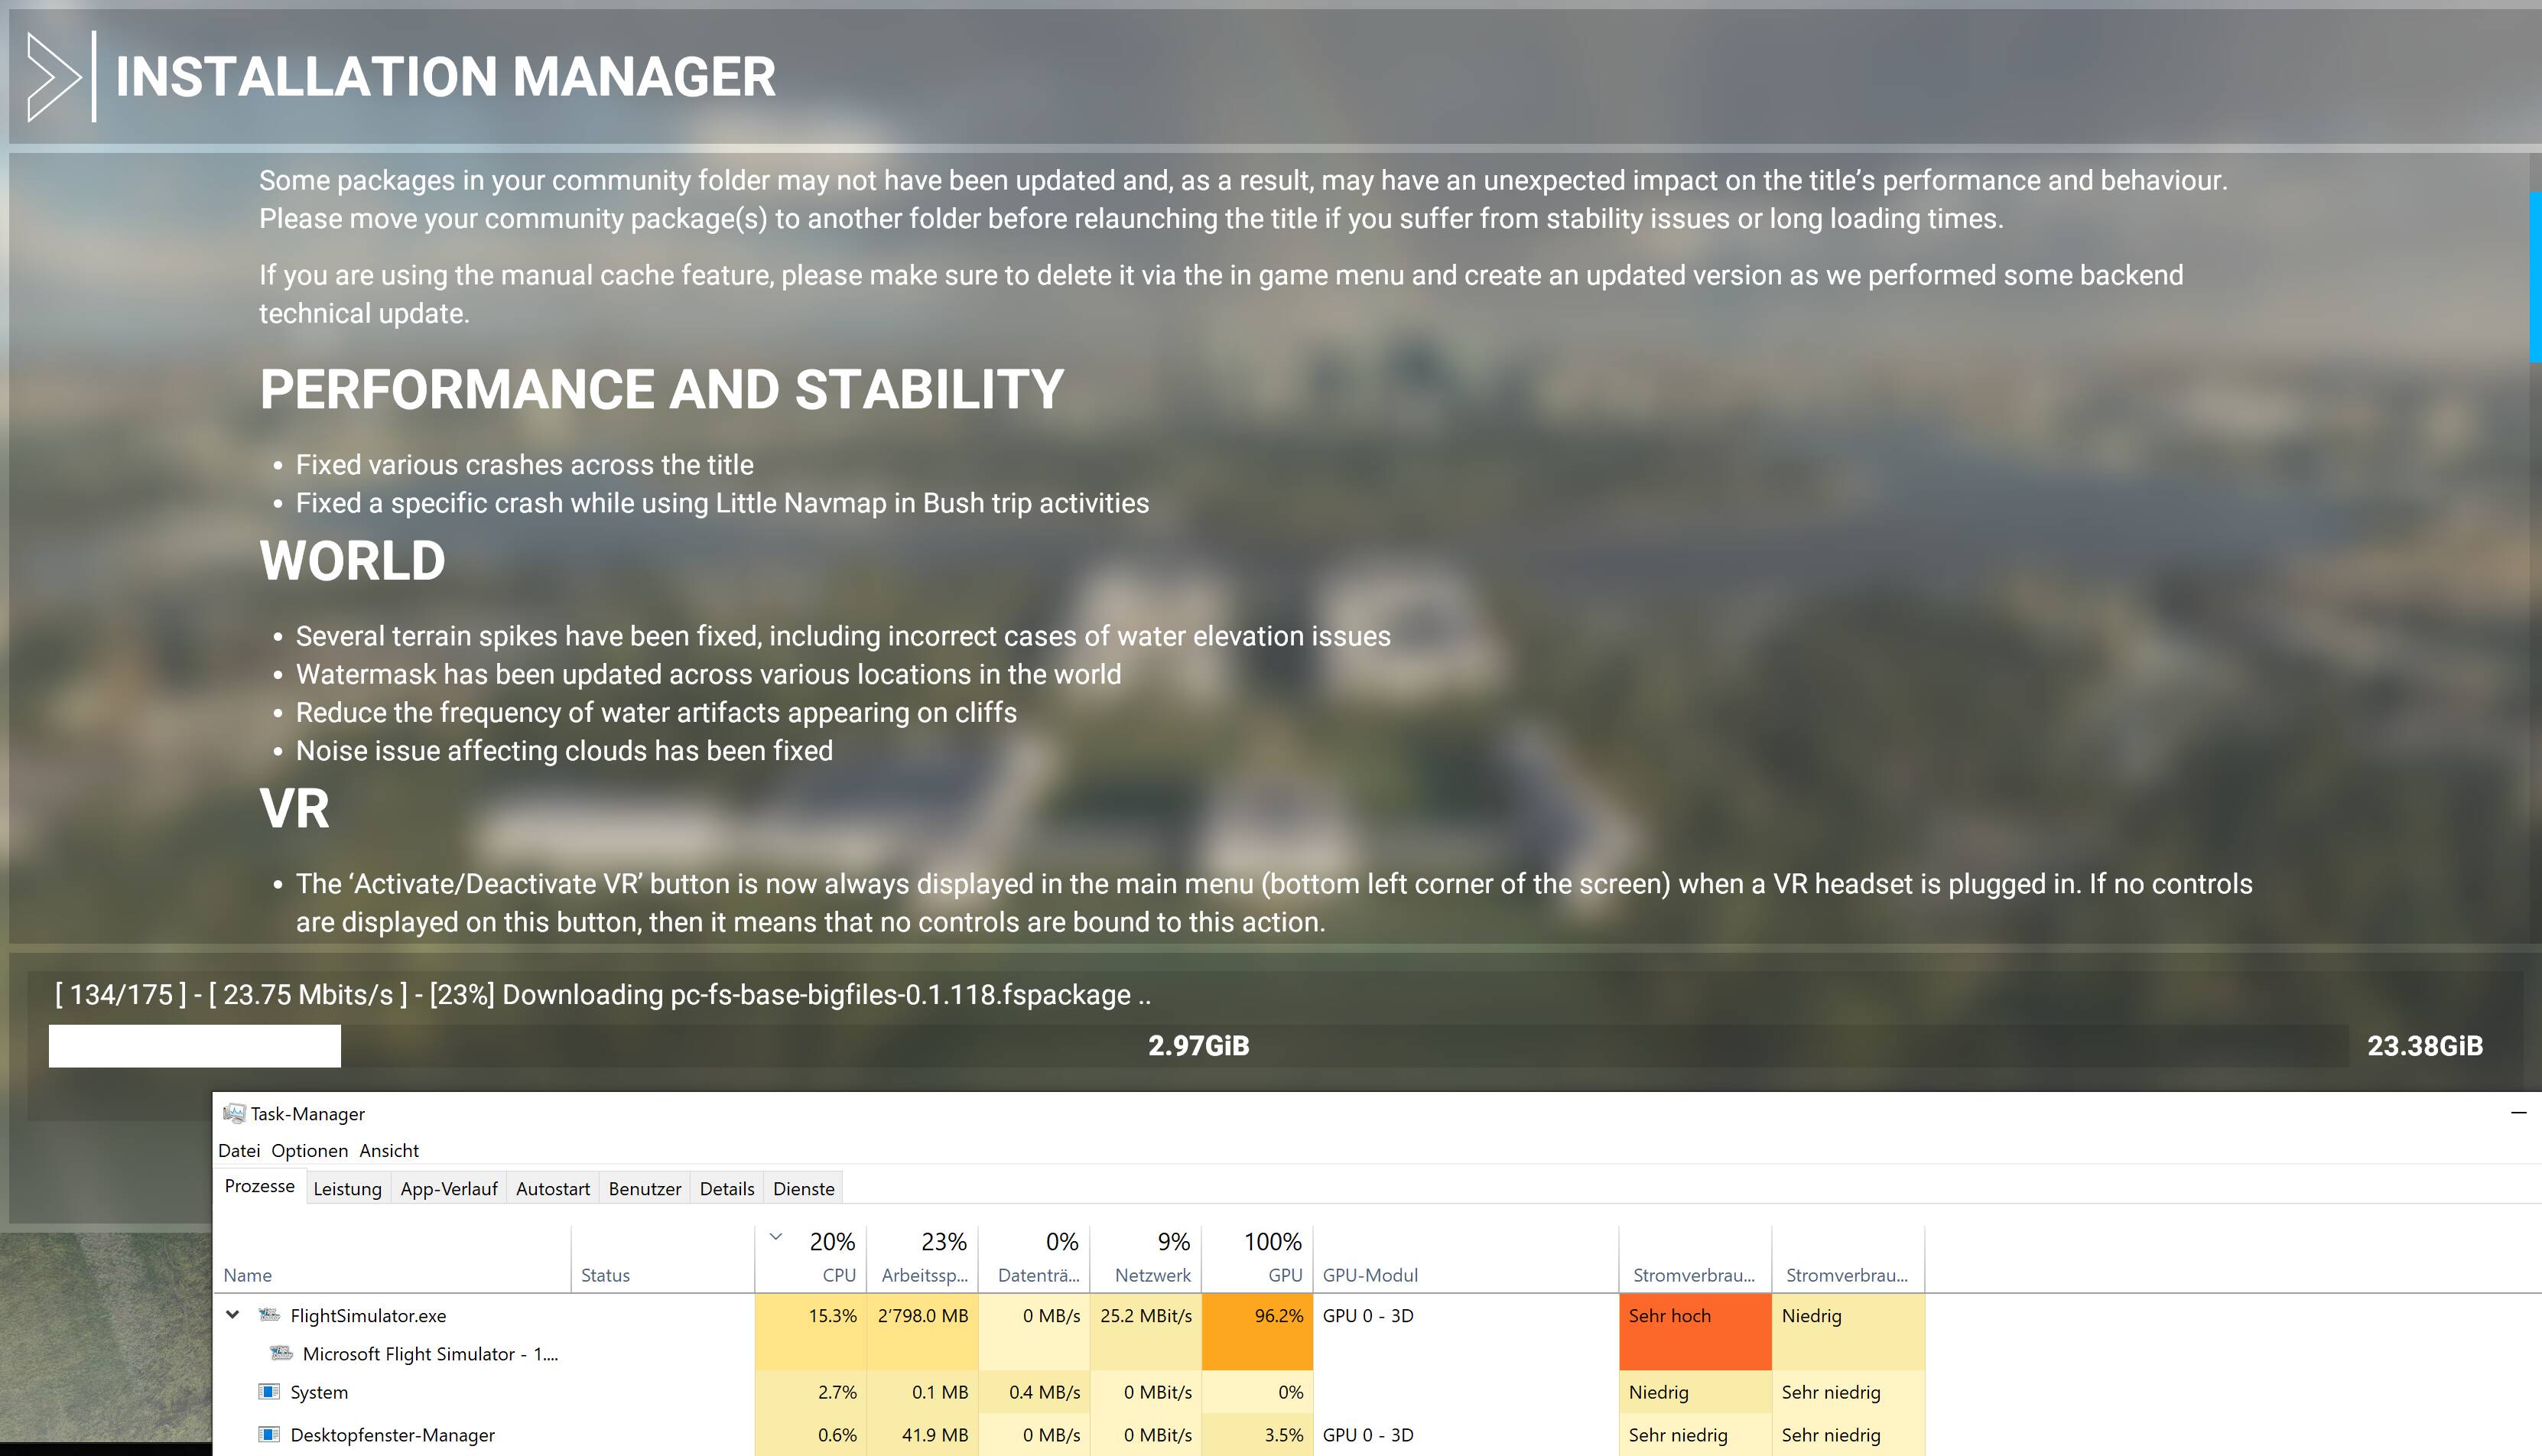The height and width of the screenshot is (1456, 2542).
Task: Click the Installation Manager title text
Action: click(x=445, y=77)
